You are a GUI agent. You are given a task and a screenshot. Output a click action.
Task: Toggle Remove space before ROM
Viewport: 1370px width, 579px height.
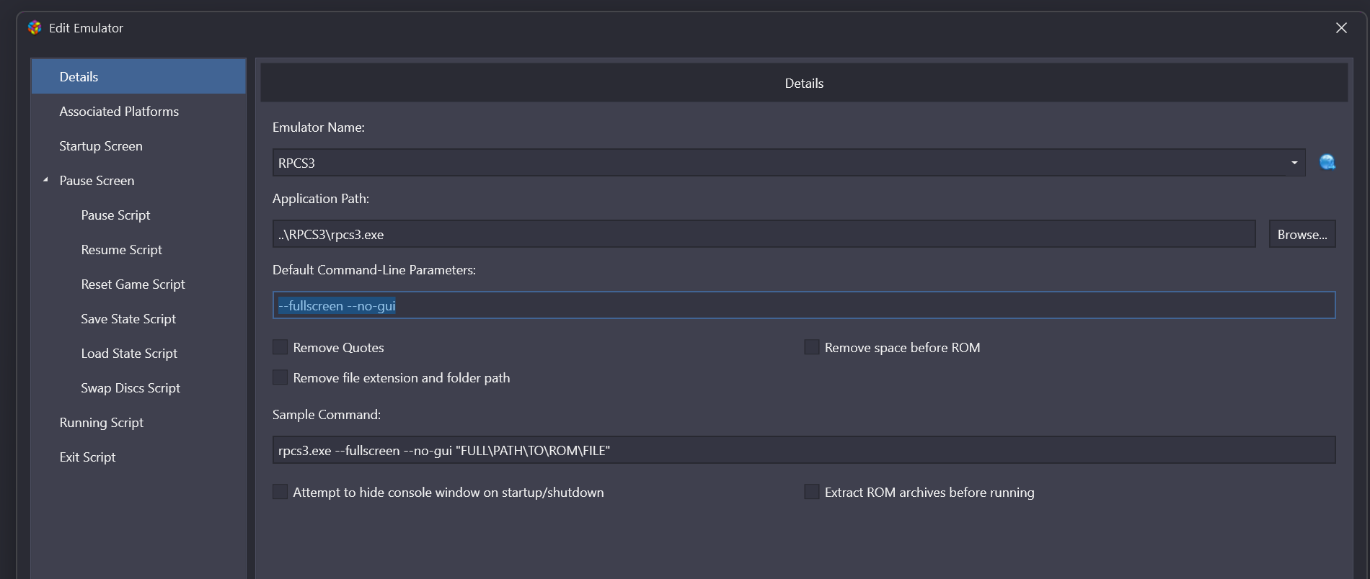point(812,347)
